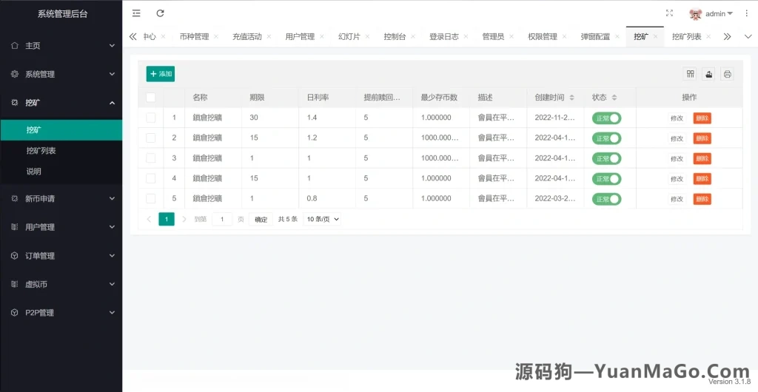
Task: Close the 用户管理 tab
Action: tap(321, 37)
